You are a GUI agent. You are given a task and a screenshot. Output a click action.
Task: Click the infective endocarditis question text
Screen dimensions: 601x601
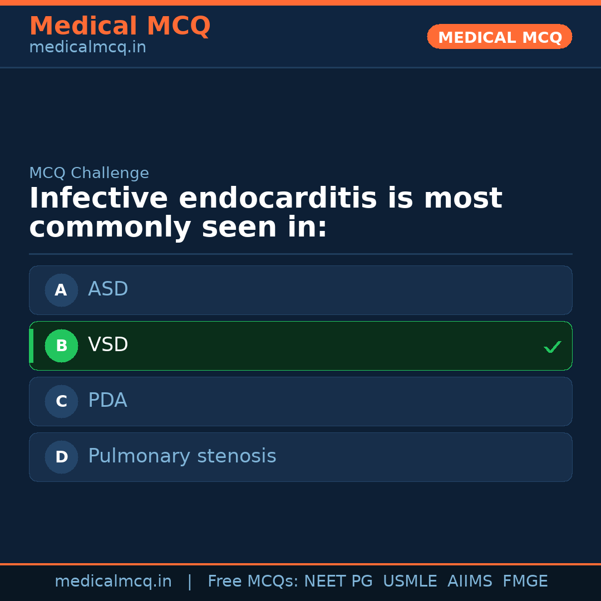point(265,213)
